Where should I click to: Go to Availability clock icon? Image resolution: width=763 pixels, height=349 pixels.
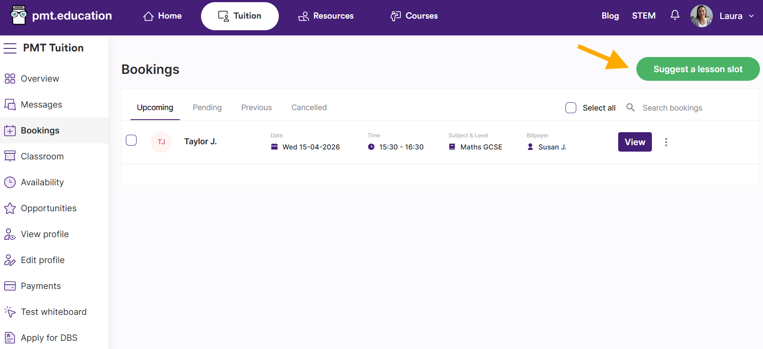point(10,182)
